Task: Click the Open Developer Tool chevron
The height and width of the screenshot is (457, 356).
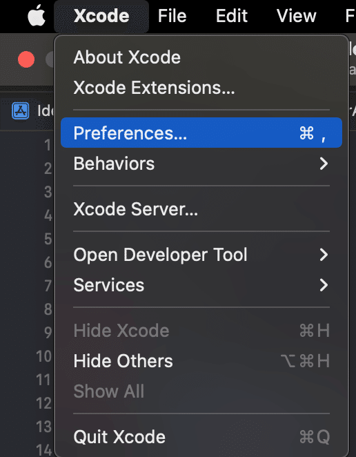Action: pos(324,255)
